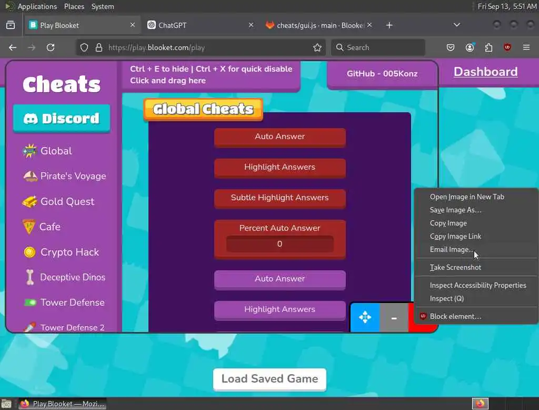Open a new browser tab
539x410 pixels.
389,25
